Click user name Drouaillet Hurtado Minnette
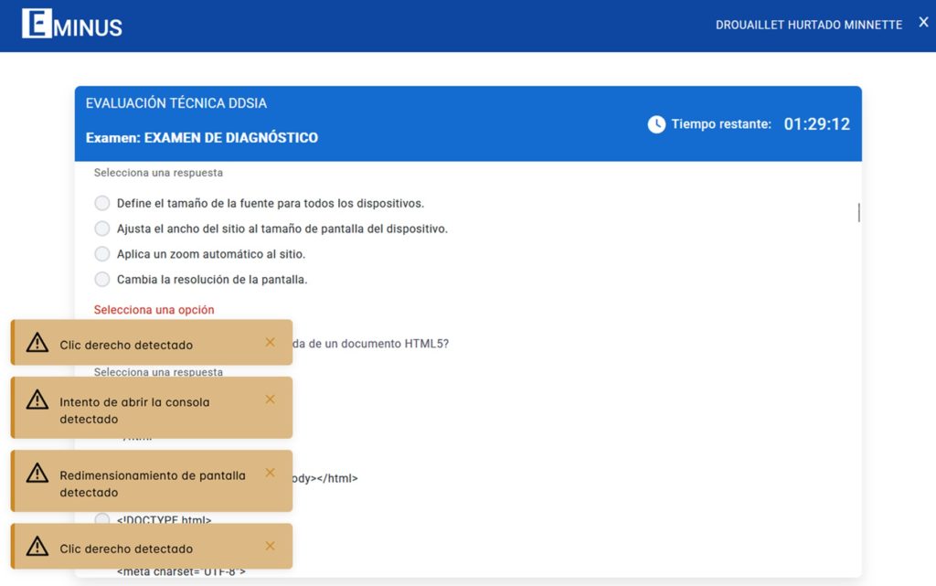The height and width of the screenshot is (586, 936). pos(808,25)
